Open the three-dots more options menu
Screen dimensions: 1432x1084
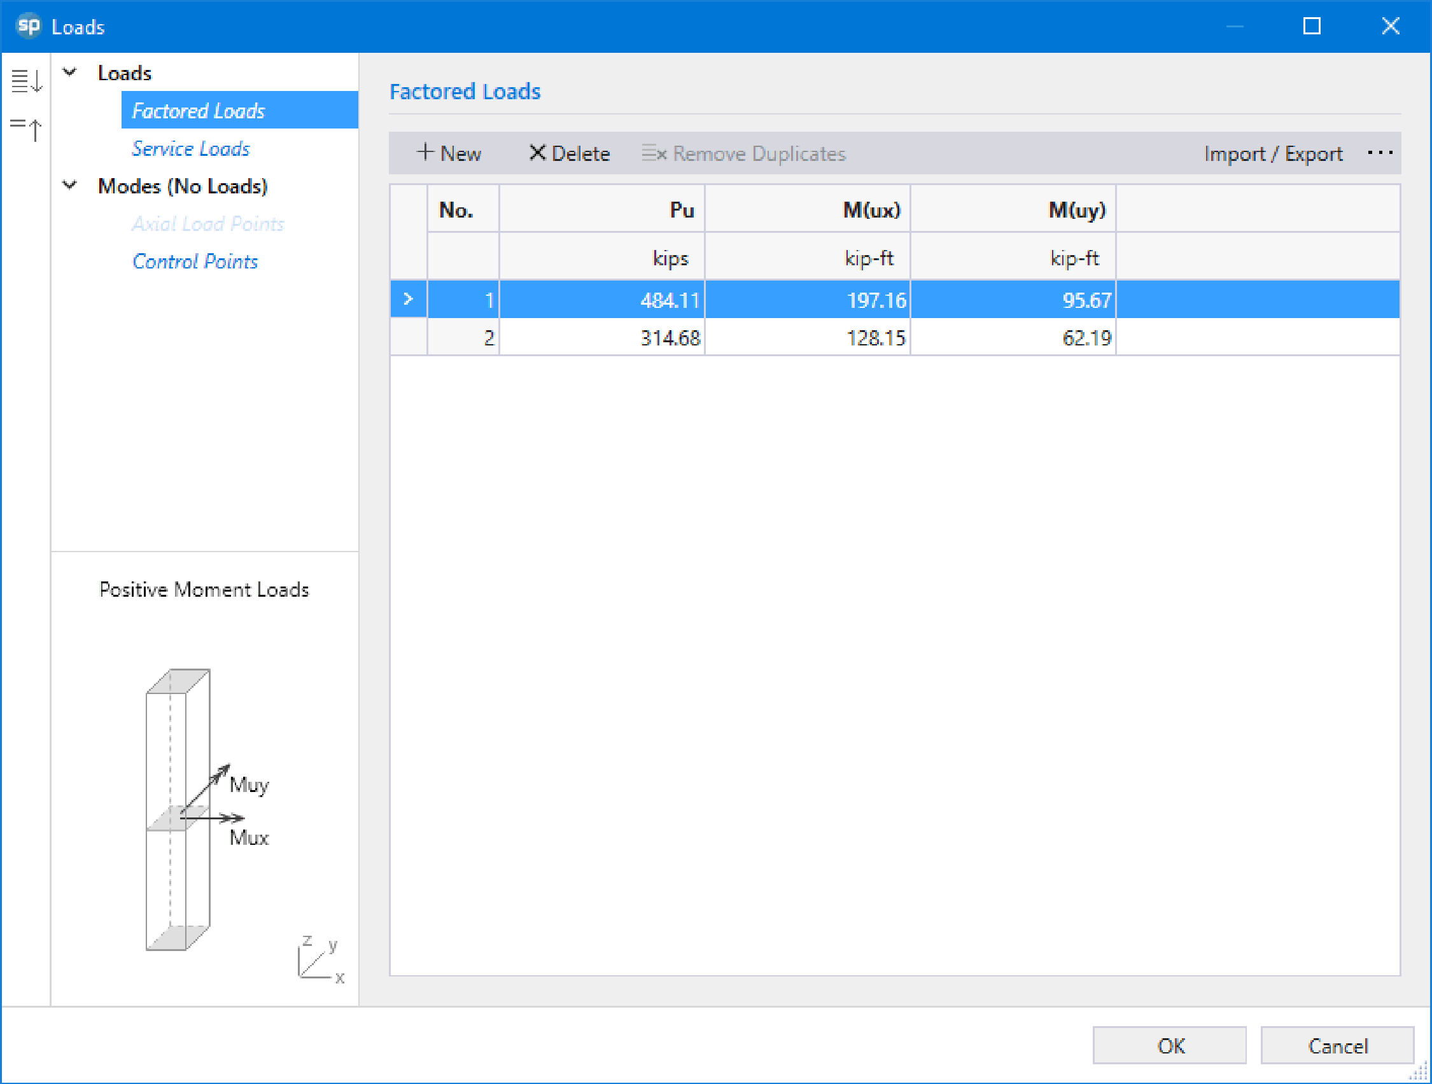pyautogui.click(x=1380, y=153)
